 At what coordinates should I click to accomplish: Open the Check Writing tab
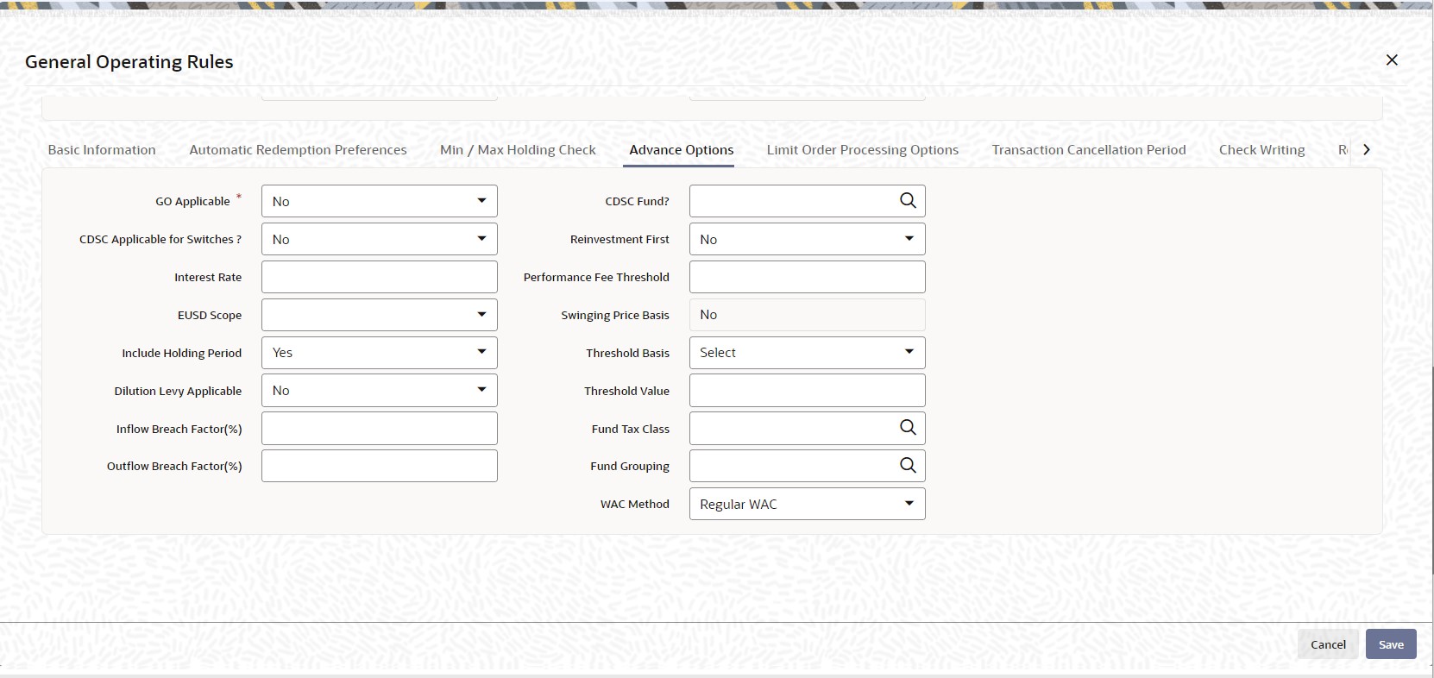1261,149
